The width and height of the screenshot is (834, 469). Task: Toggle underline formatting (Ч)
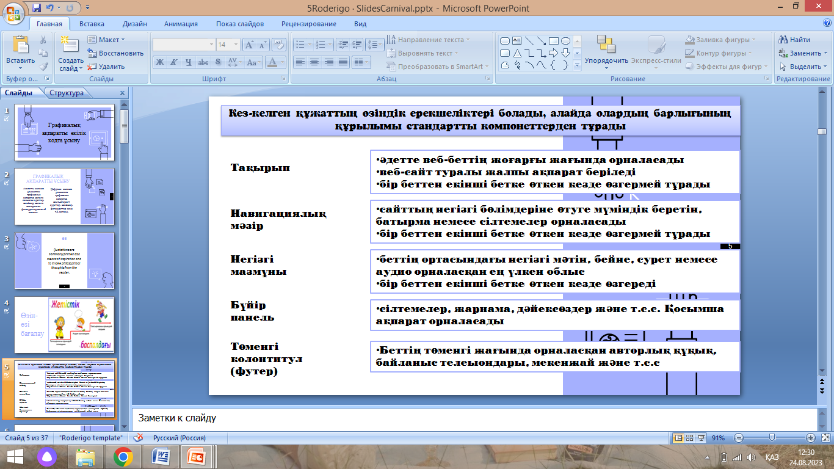[188, 62]
